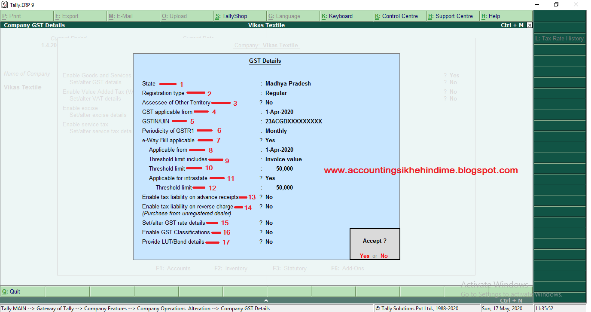591x312 pixels.
Task: Click Enable excise background option
Action: [x=80, y=108]
